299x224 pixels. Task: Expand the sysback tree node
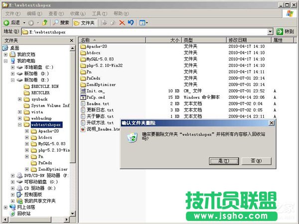click(19, 99)
